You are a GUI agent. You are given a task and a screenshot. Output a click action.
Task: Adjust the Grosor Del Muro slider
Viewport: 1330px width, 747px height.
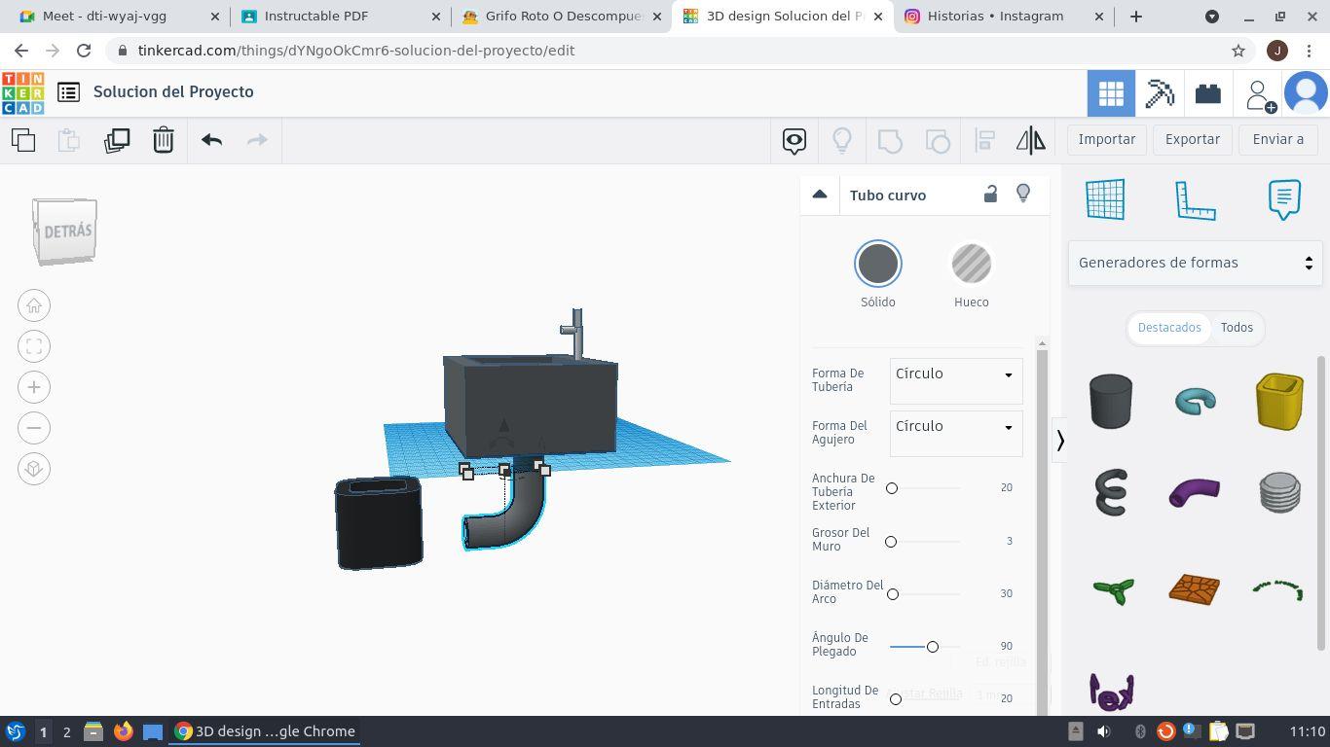click(x=891, y=542)
